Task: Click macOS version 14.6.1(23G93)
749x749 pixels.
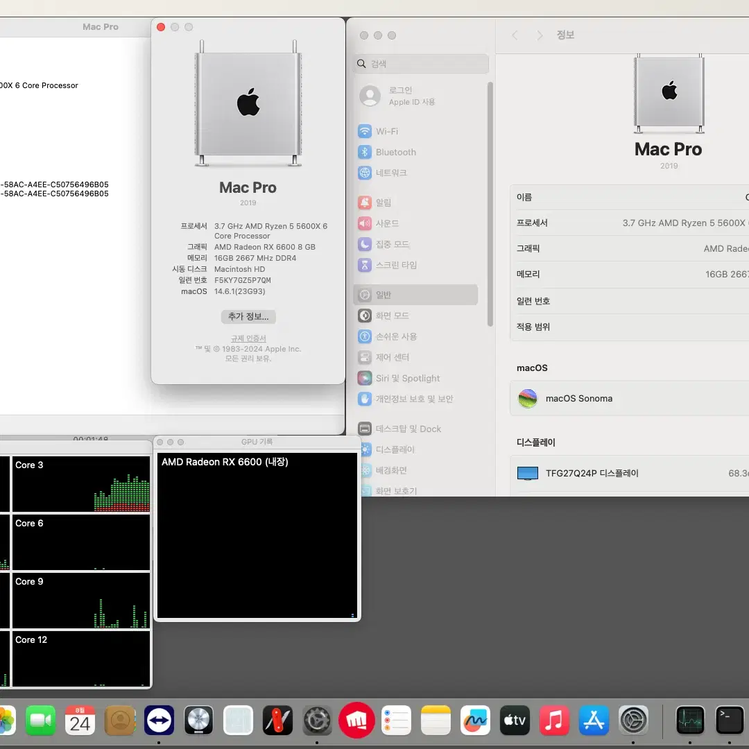Action: pyautogui.click(x=239, y=291)
